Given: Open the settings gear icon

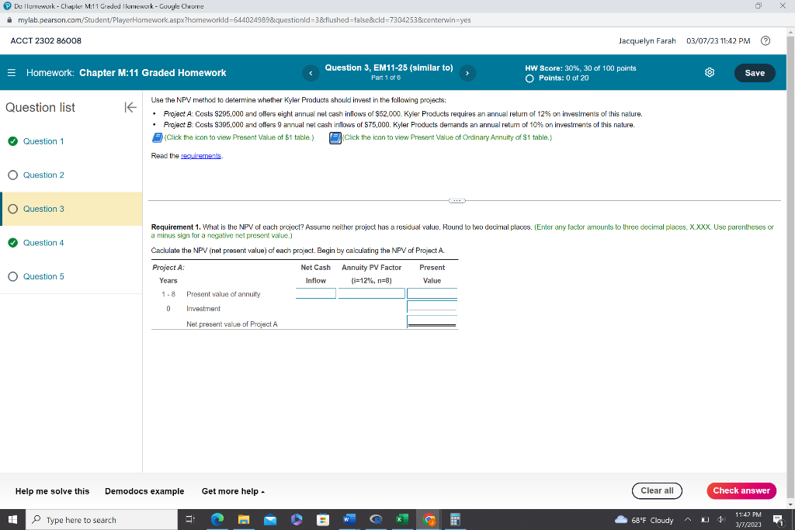Looking at the screenshot, I should tap(710, 72).
